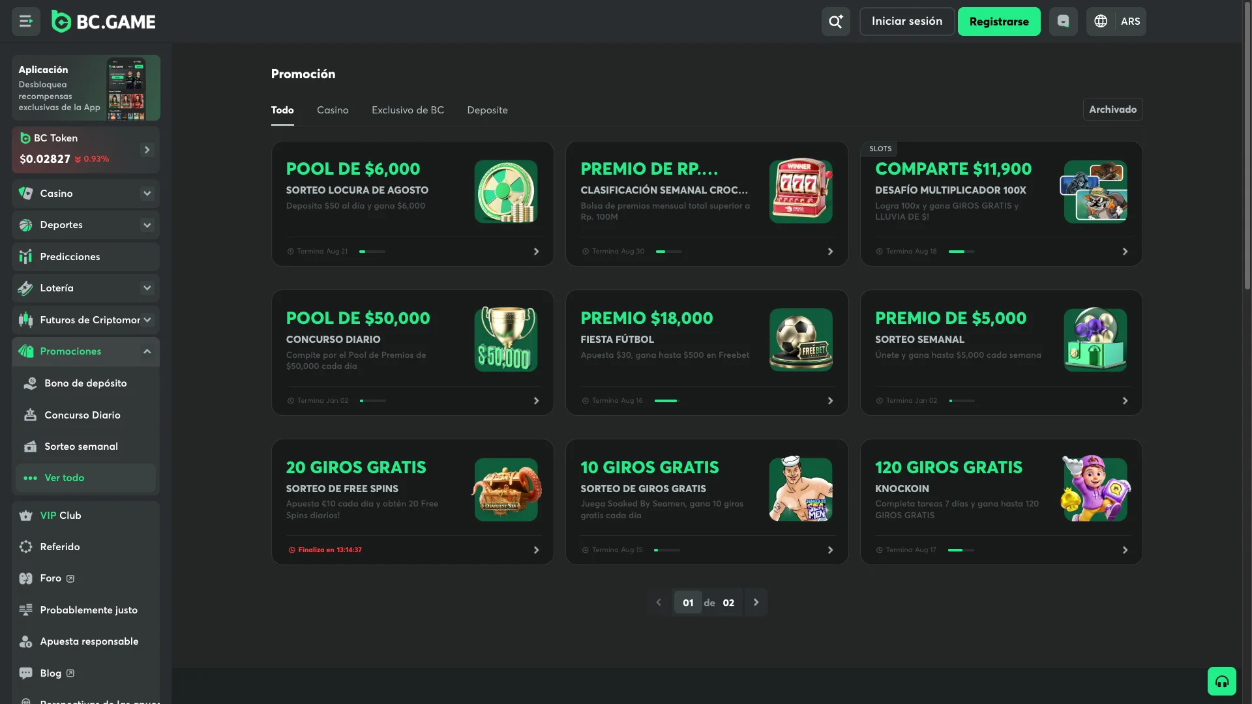Open Bono de depósito icon entry
1252x704 pixels.
[30, 383]
